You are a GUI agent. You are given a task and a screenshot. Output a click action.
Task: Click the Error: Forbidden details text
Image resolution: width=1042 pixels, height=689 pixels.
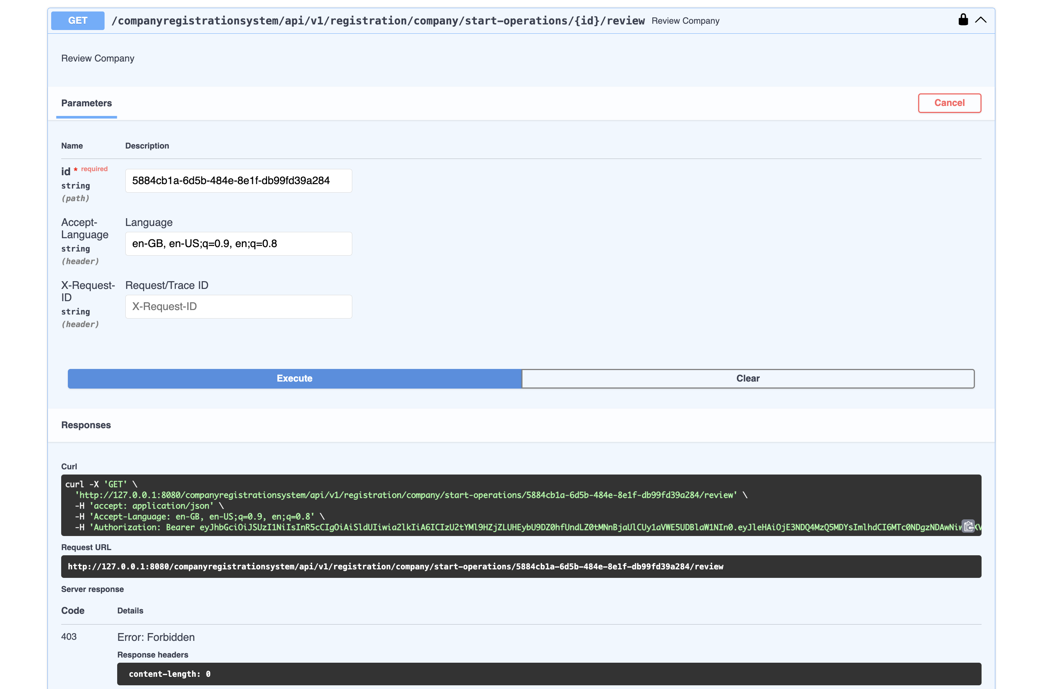point(156,637)
